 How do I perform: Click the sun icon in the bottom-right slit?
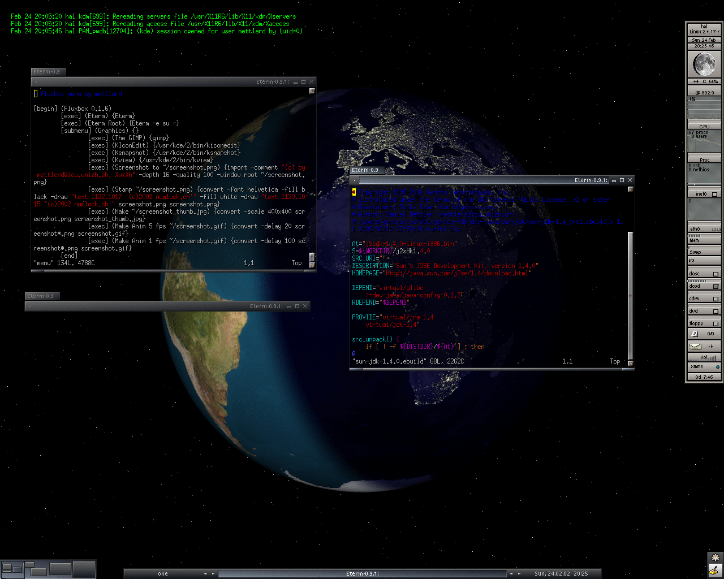coord(716,558)
